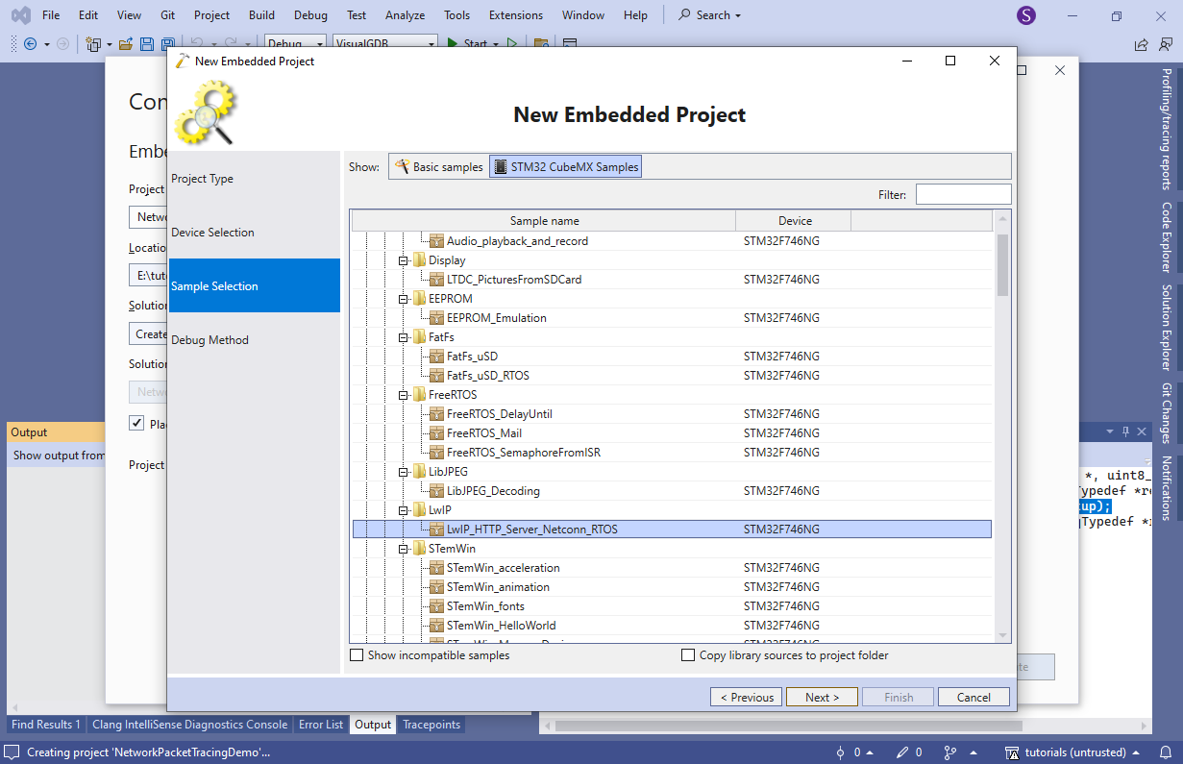Viewport: 1183px width, 764px height.
Task: Click the FreeRTOS folder icon
Action: 419,395
